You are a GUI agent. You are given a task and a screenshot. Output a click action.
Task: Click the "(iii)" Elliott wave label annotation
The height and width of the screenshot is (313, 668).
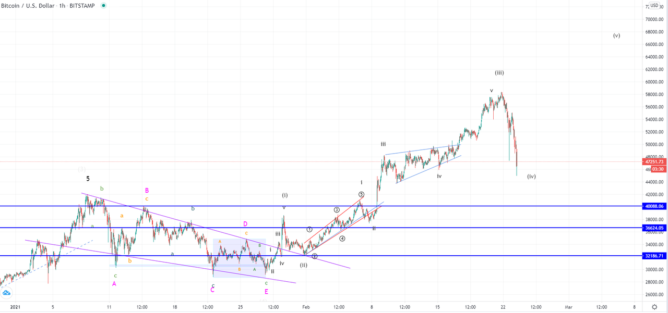tap(498, 73)
